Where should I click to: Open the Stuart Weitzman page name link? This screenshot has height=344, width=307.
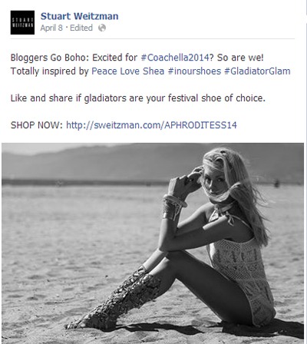click(x=79, y=16)
